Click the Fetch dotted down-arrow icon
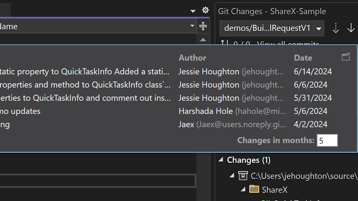Viewport: 358px width, 201px height. pyautogui.click(x=336, y=28)
